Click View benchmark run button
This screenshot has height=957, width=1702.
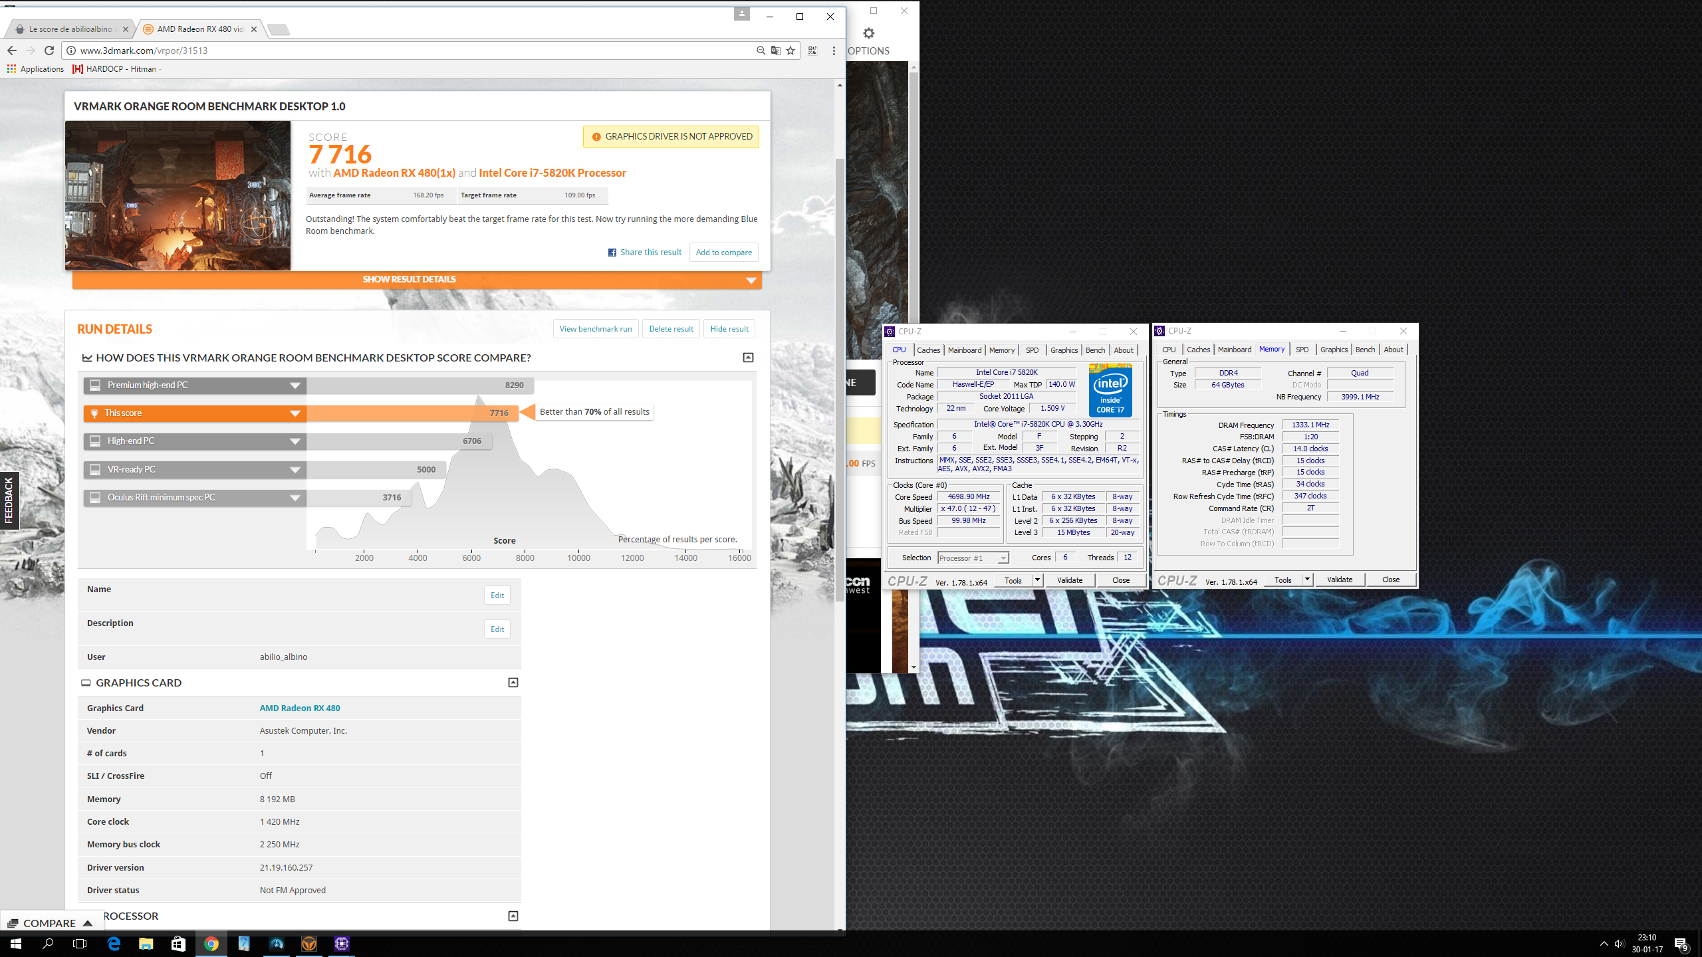click(596, 329)
